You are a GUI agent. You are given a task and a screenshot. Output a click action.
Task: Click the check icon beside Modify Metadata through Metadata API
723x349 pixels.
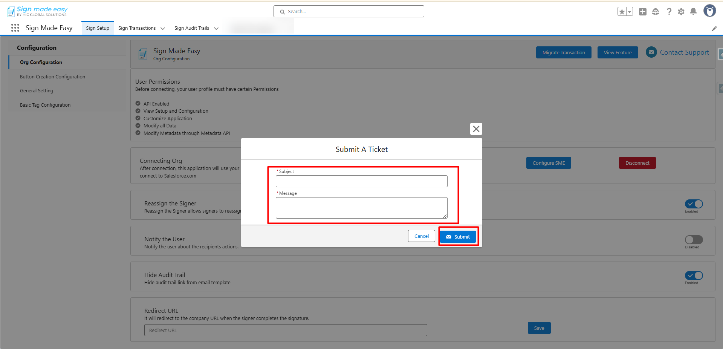138,133
